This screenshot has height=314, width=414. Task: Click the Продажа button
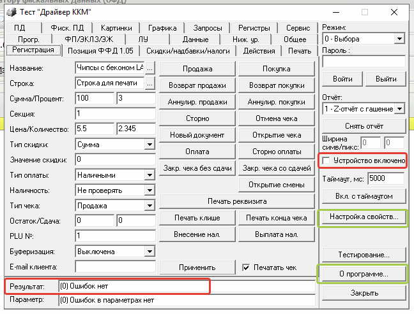(x=197, y=69)
